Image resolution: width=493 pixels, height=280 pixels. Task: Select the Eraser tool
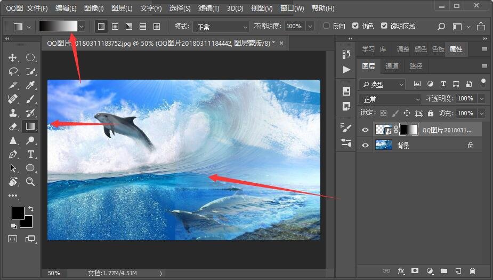[13, 126]
